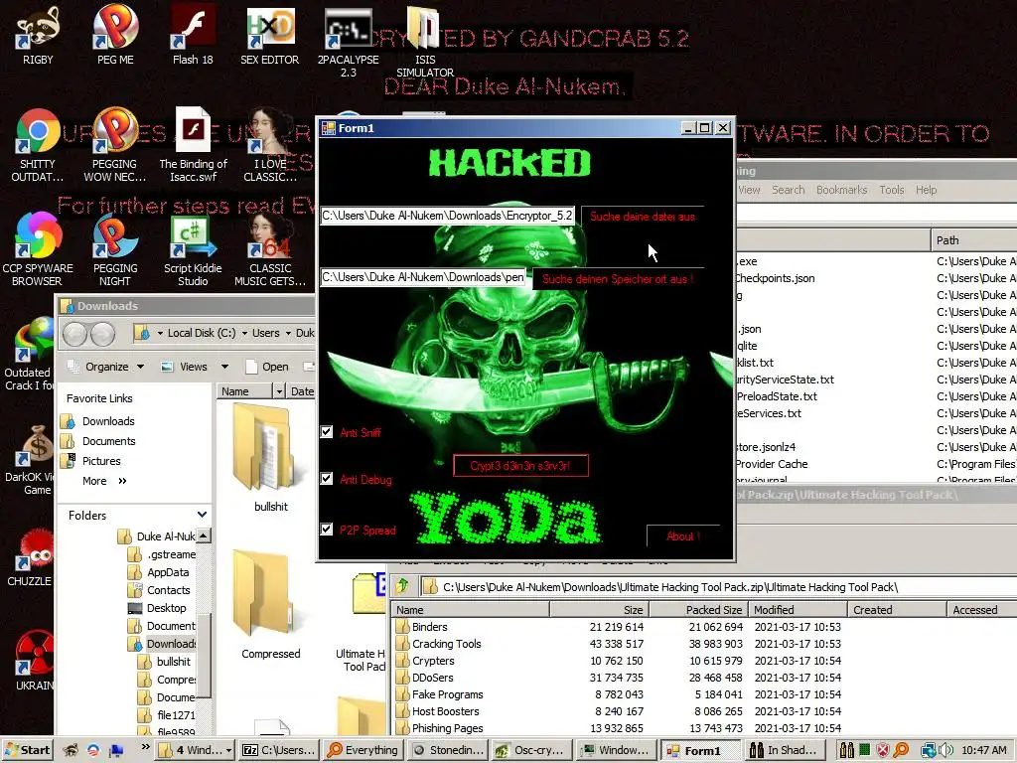Image resolution: width=1017 pixels, height=763 pixels.
Task: Open PEGGING WOW NEC... desktop icon
Action: tap(115, 145)
